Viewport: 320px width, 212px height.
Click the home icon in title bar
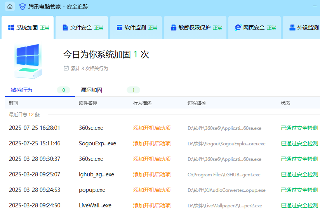pos(10,7)
